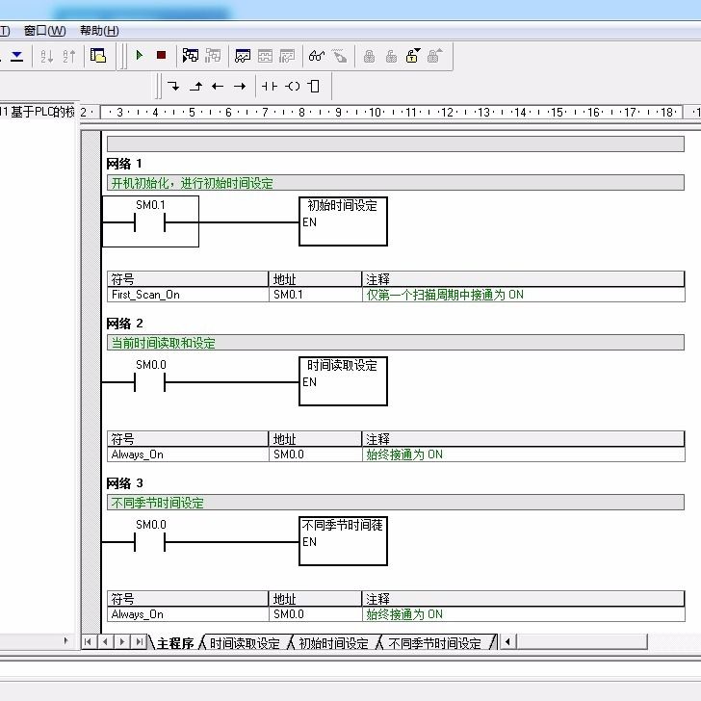Viewport: 701px width, 701px height.
Task: Click the grayed Write All chart icon
Action: click(x=287, y=56)
